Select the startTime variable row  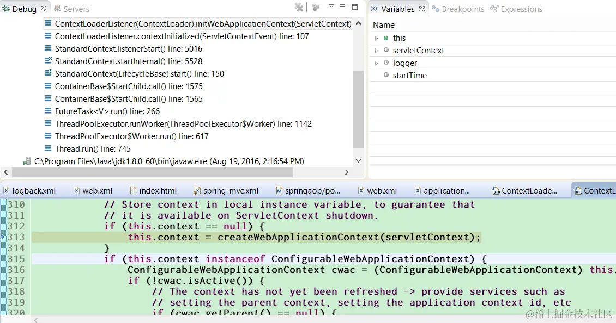493,75
